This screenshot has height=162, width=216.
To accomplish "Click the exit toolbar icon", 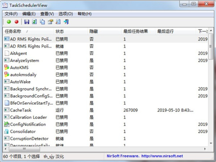I will click(66, 22).
